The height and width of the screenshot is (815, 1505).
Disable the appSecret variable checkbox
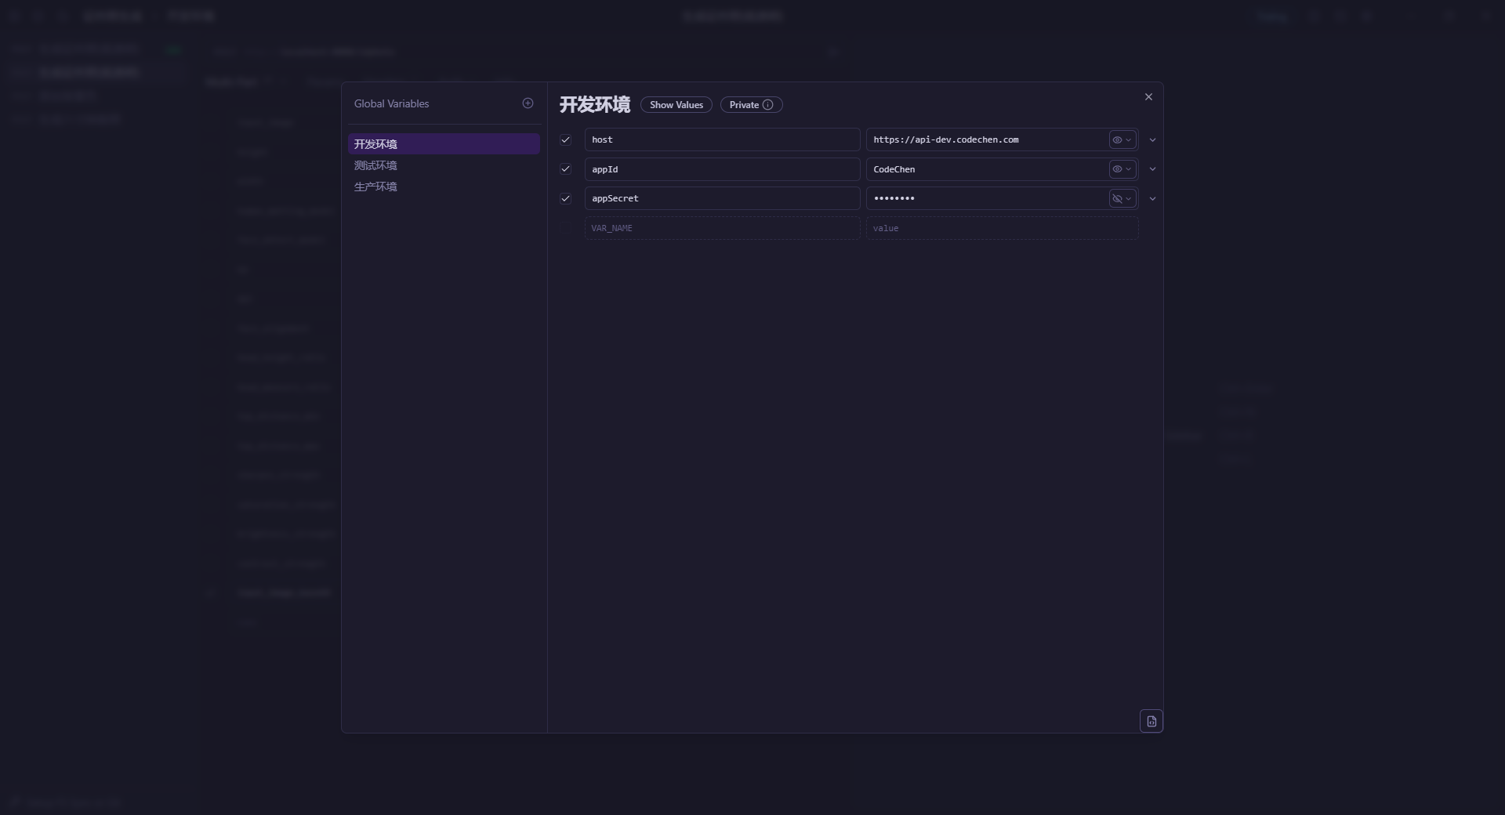pyautogui.click(x=565, y=199)
